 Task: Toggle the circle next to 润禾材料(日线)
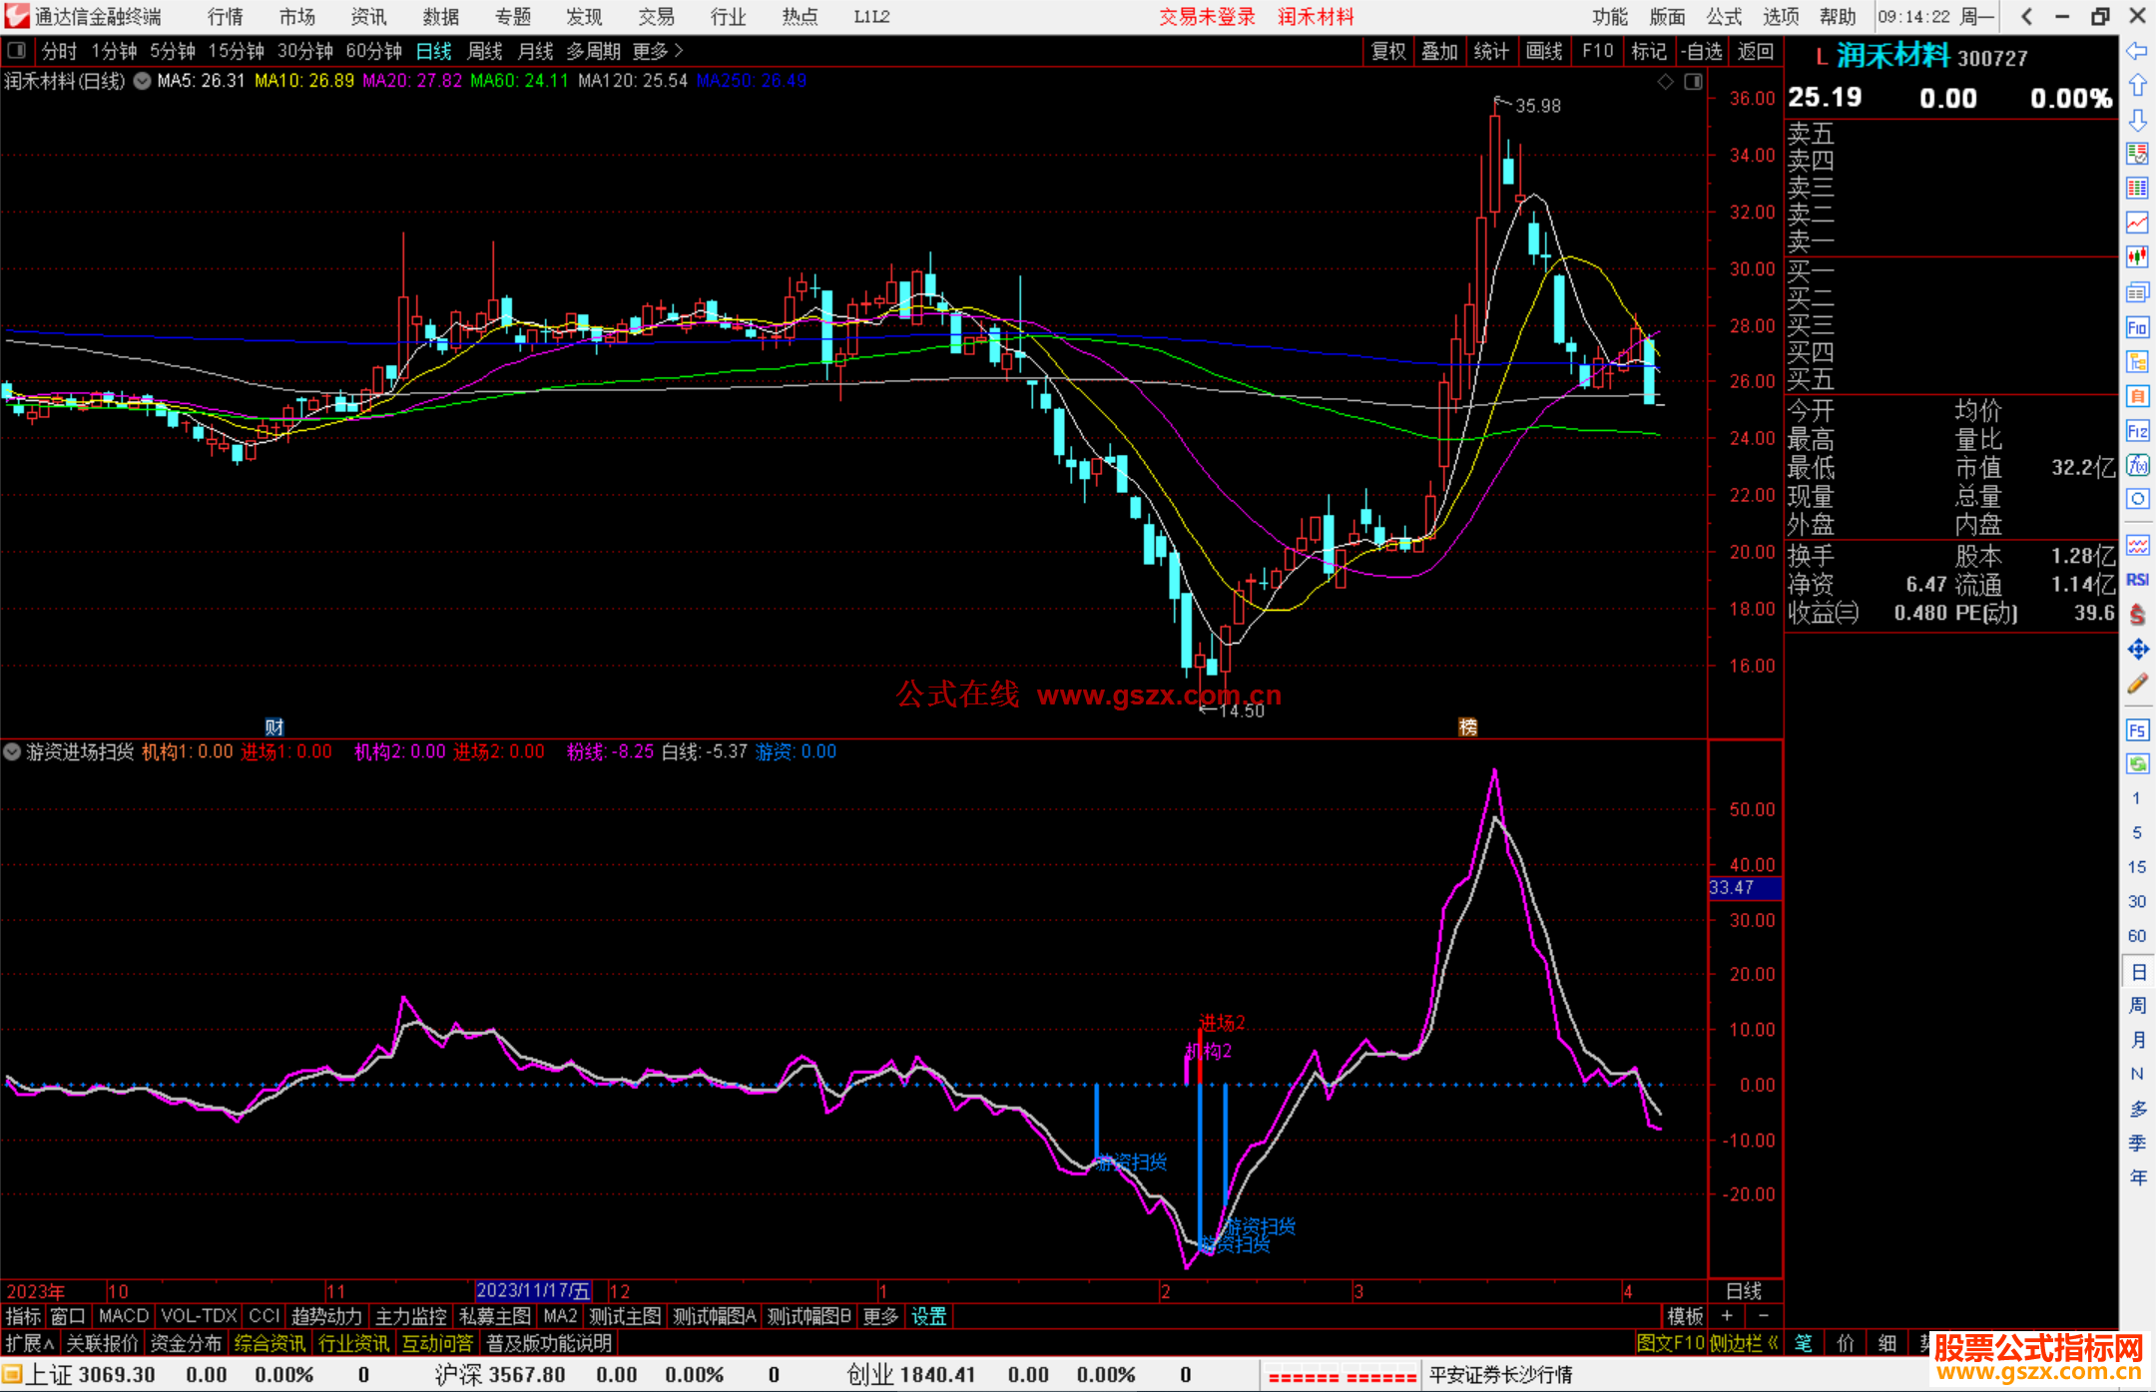click(143, 81)
